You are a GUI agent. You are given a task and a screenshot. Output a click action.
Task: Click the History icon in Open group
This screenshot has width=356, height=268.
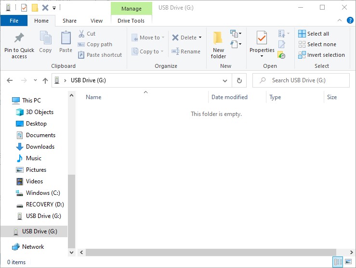281,55
